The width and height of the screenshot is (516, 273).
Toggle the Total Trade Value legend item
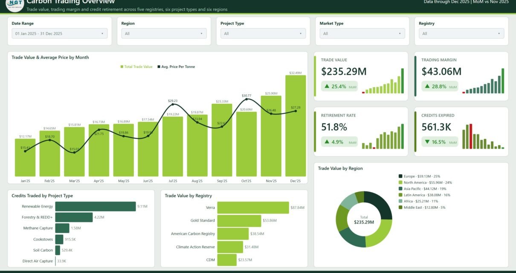coord(136,67)
